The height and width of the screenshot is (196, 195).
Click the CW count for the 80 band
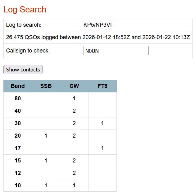click(74, 98)
